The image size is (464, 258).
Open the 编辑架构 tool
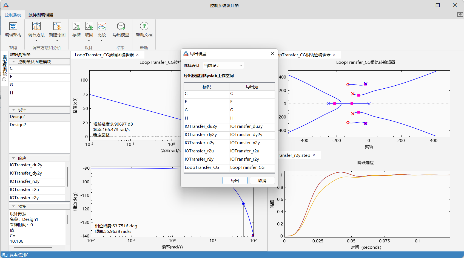click(13, 30)
